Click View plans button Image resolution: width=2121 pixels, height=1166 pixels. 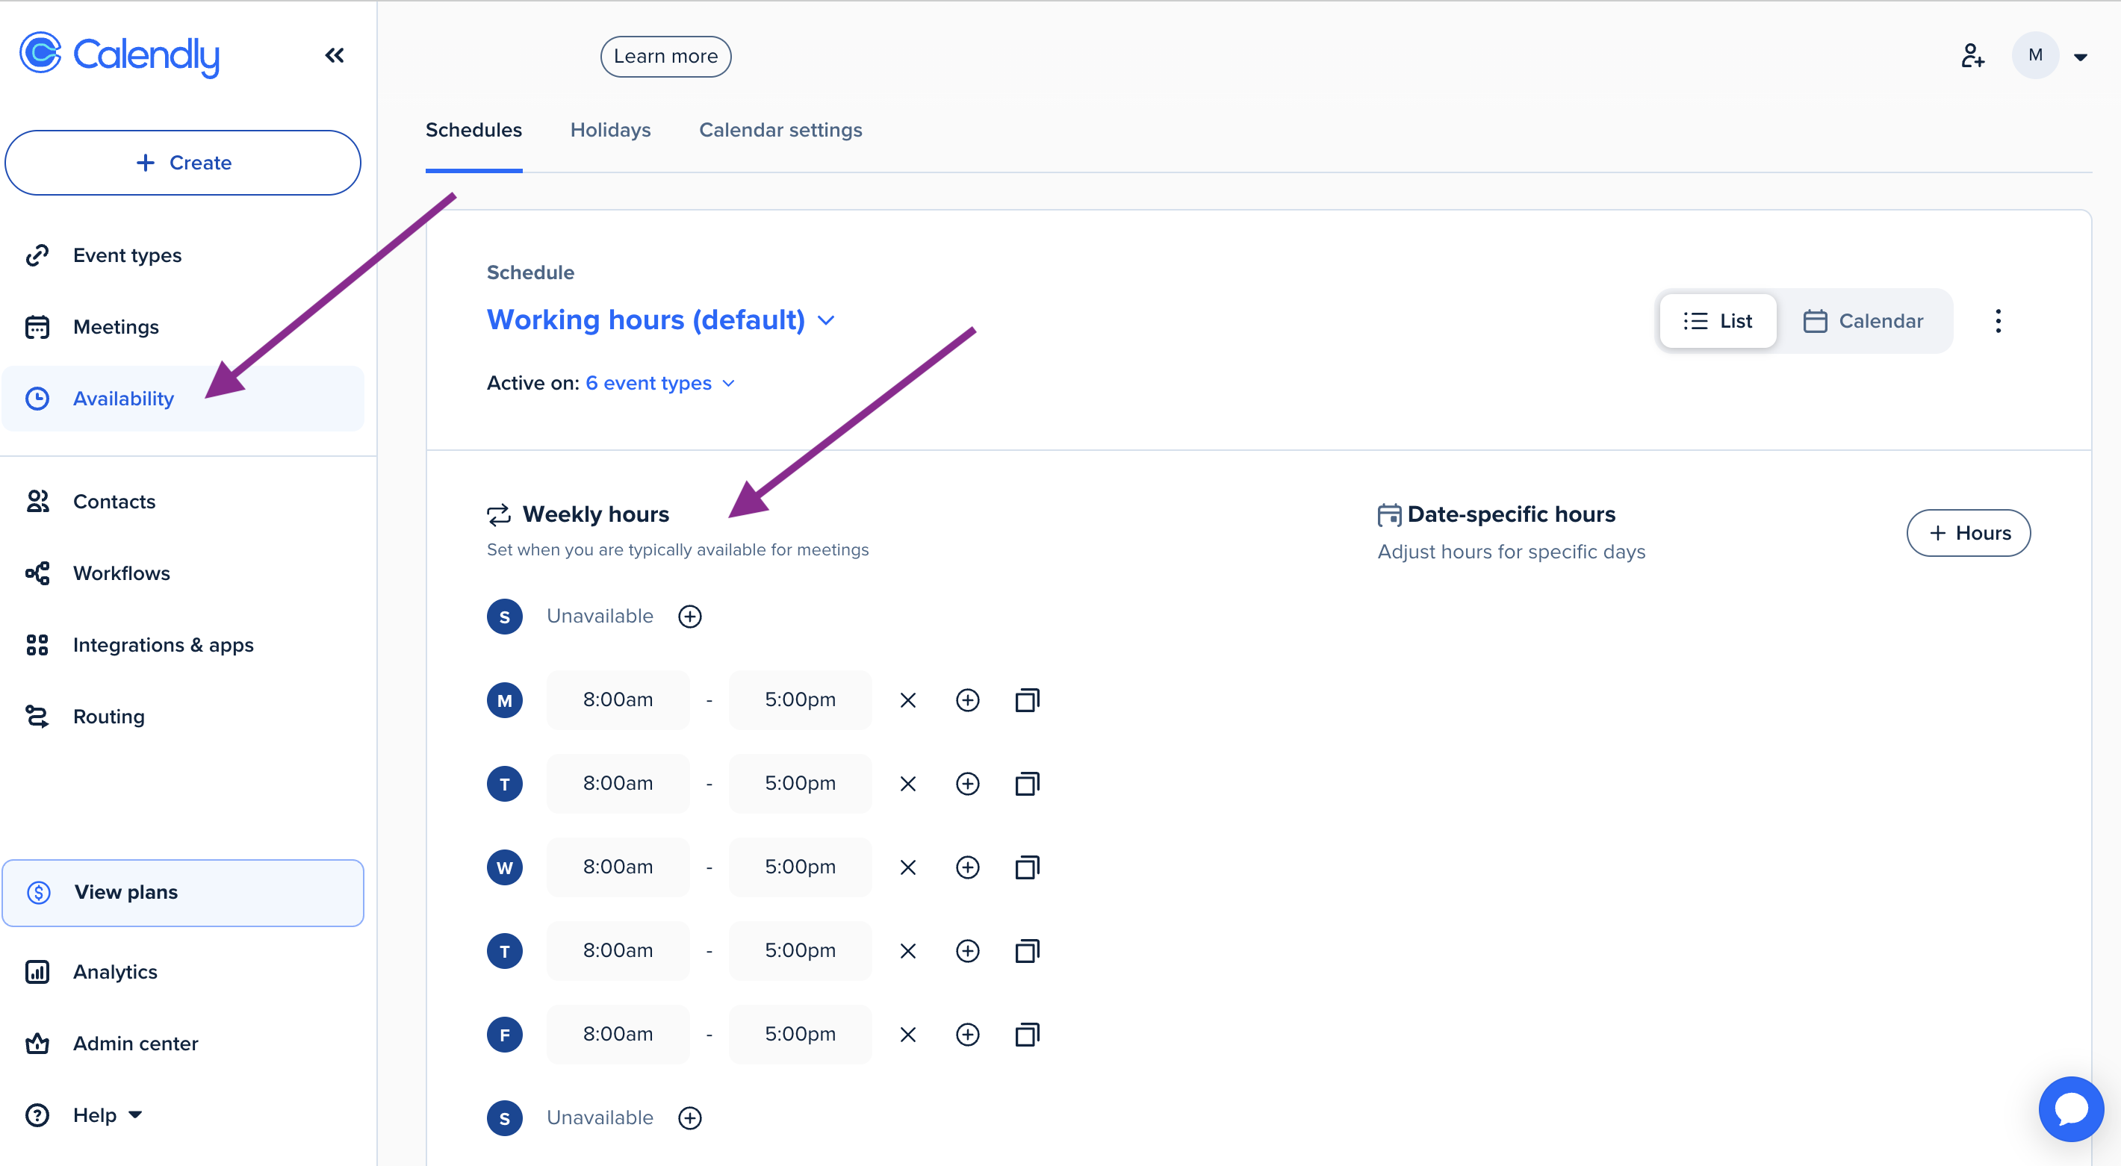pos(183,893)
